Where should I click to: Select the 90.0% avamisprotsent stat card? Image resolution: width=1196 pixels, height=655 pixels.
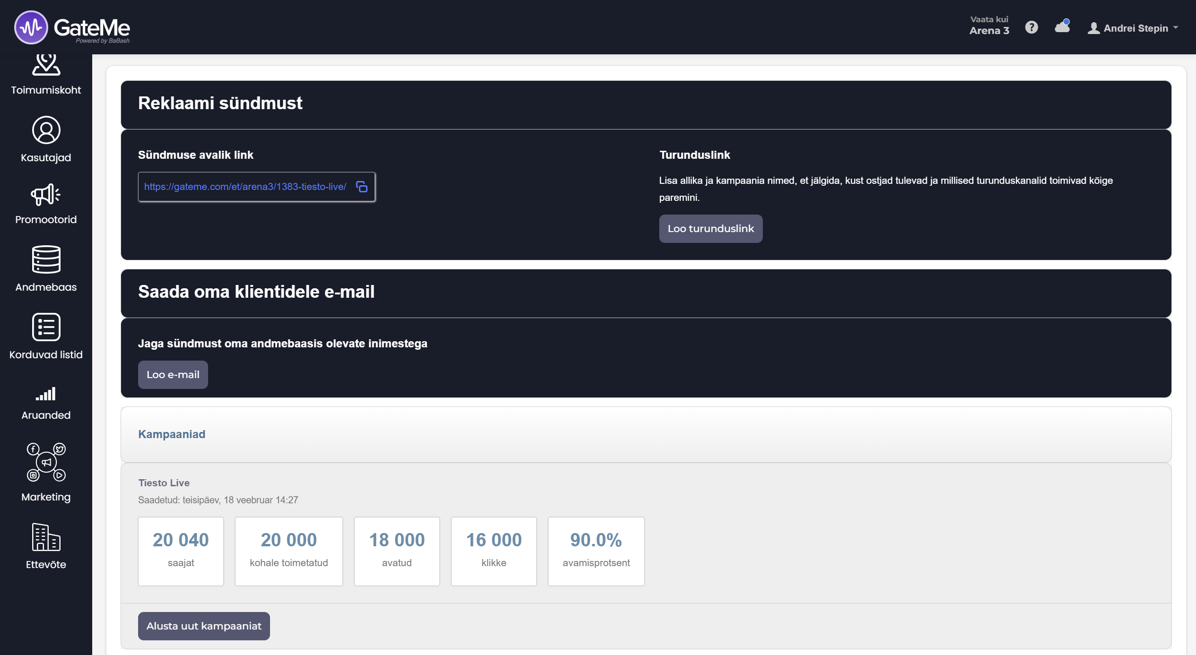coord(596,551)
